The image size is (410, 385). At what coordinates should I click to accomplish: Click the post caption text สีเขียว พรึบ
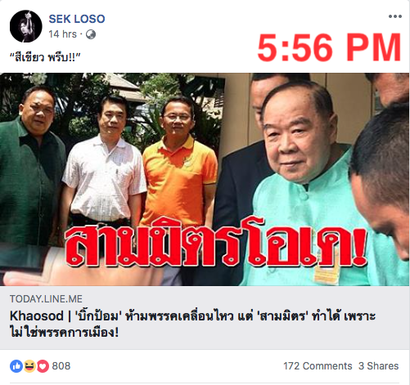pos(45,58)
